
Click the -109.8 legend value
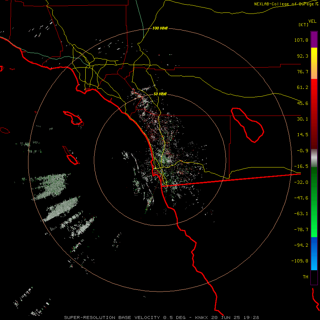pos(300,261)
